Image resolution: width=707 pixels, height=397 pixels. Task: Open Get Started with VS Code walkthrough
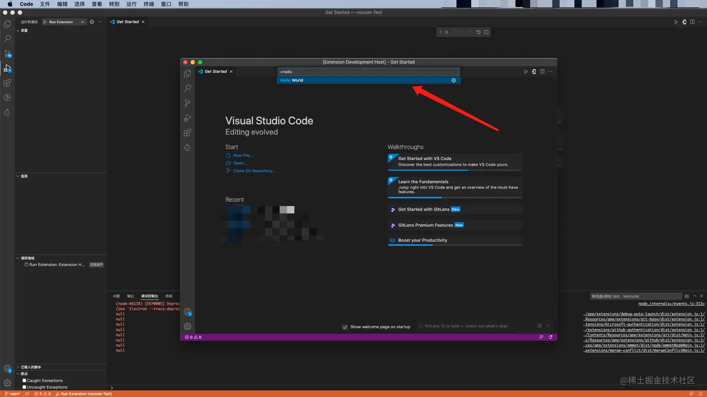click(455, 162)
